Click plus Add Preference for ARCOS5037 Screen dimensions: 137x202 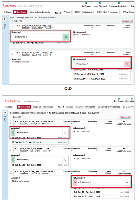pos(124,150)
